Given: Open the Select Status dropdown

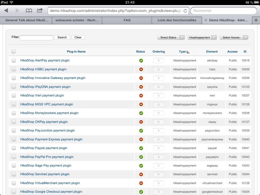Looking at the screenshot, I should point(171,38).
